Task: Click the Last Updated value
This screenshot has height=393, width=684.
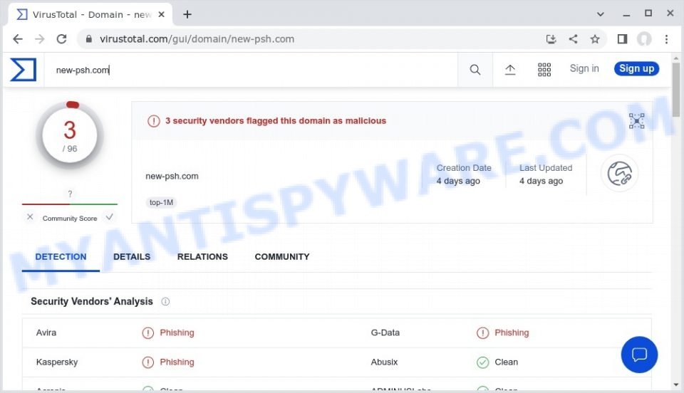Action: (541, 181)
